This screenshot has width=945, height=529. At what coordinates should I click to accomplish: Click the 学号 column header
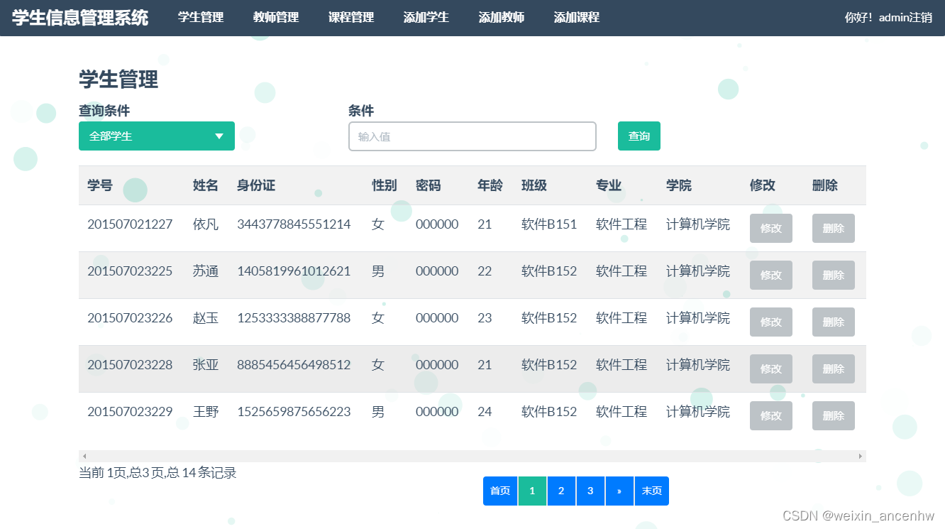(x=100, y=186)
